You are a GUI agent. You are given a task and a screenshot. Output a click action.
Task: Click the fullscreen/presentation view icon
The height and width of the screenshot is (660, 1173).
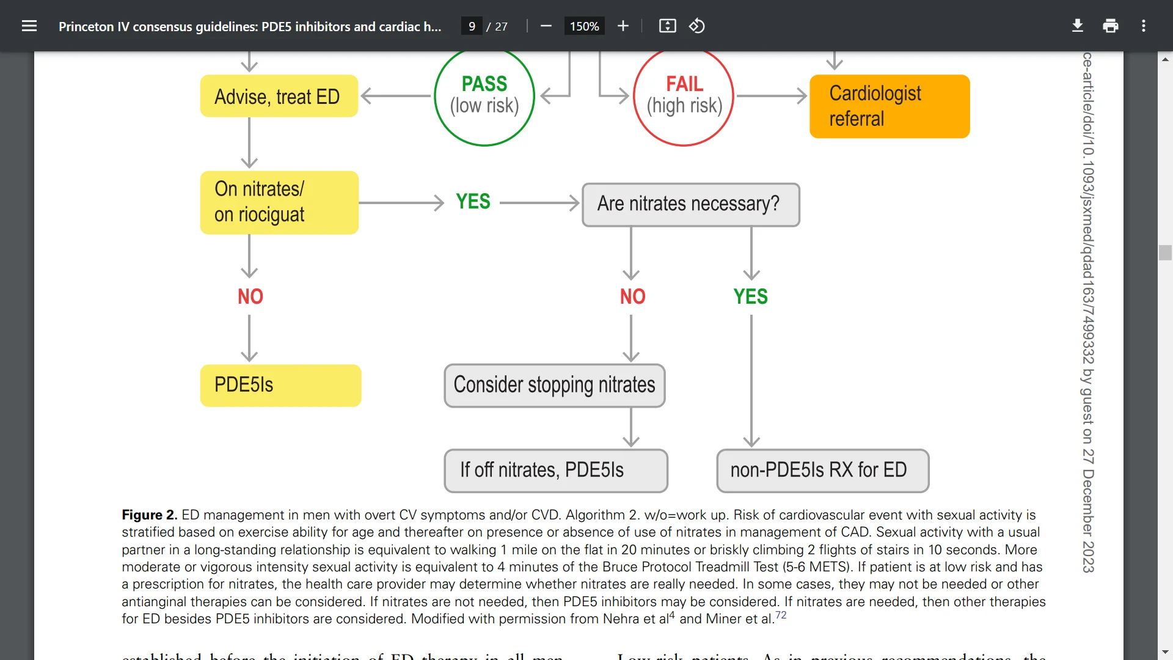pyautogui.click(x=667, y=26)
